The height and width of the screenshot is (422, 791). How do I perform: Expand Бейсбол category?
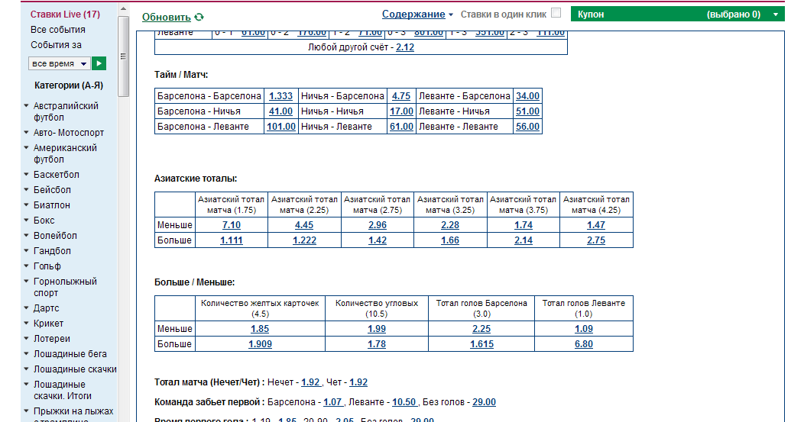click(26, 189)
